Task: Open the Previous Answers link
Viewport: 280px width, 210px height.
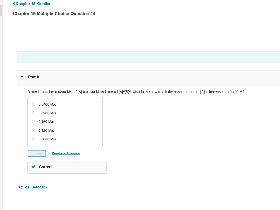Action: 66,153
